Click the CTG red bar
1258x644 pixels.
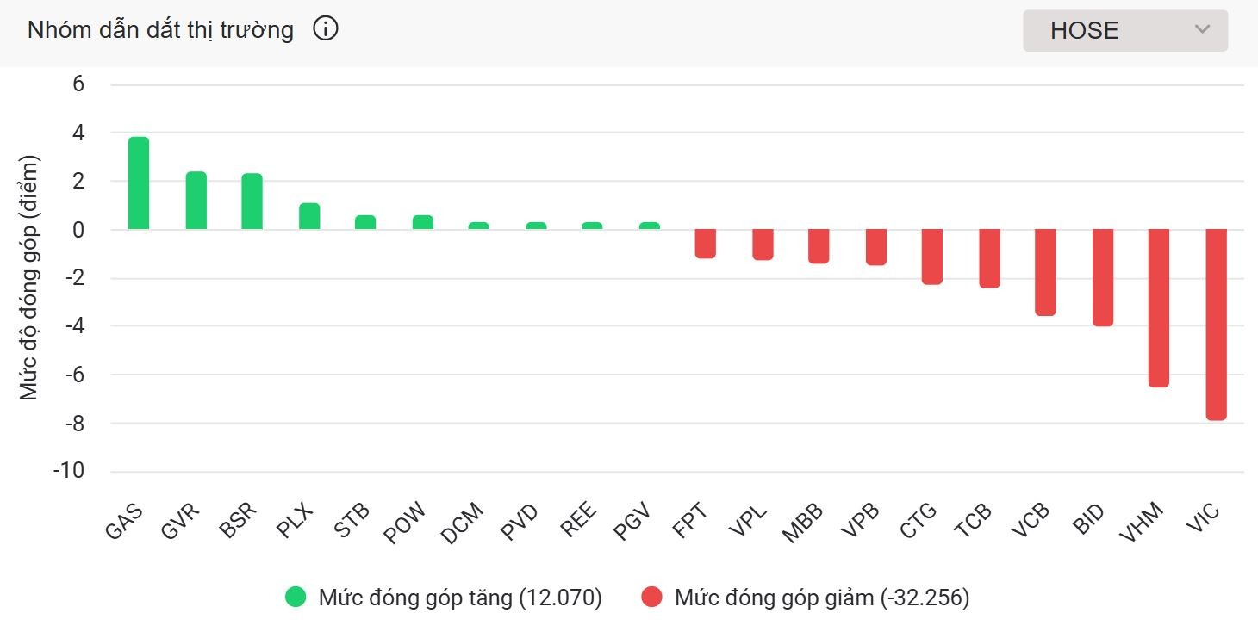click(x=932, y=257)
